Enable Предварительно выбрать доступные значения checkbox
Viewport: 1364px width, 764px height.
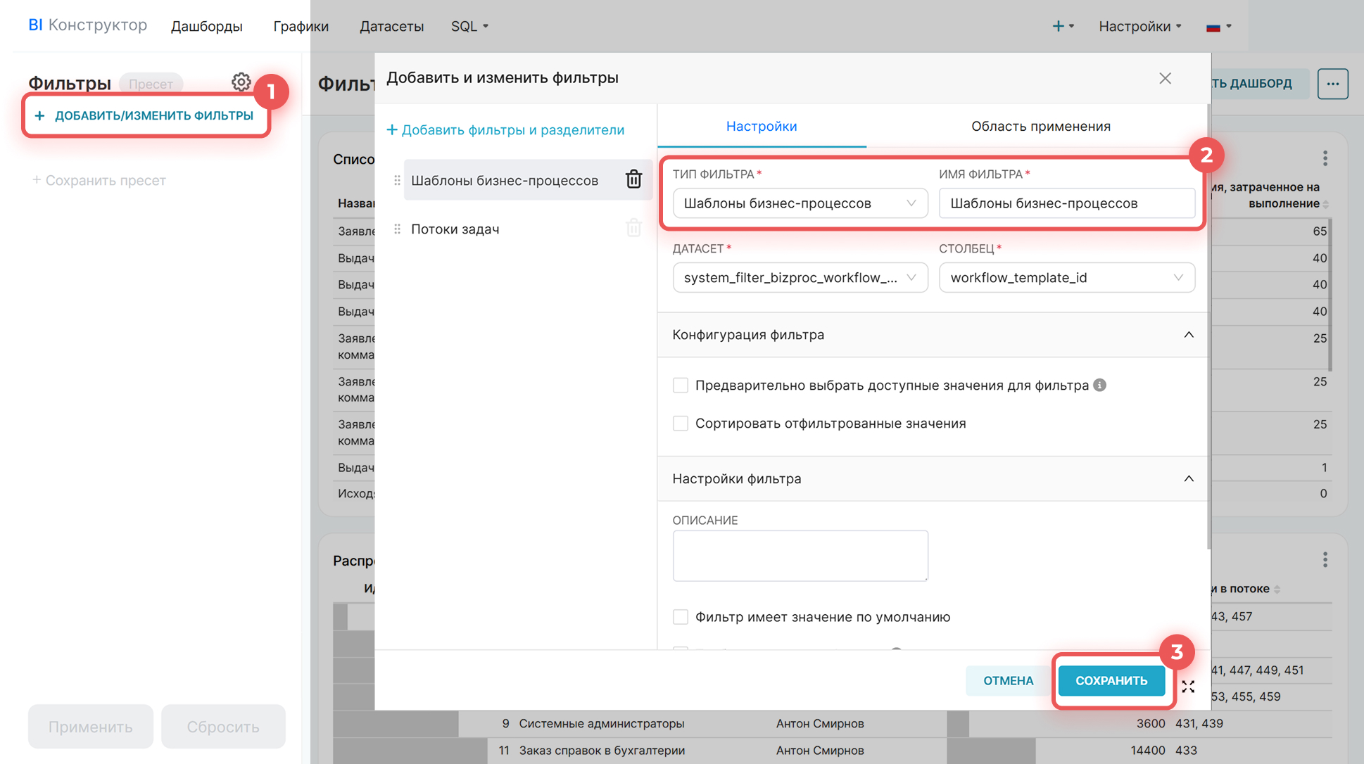click(x=681, y=386)
